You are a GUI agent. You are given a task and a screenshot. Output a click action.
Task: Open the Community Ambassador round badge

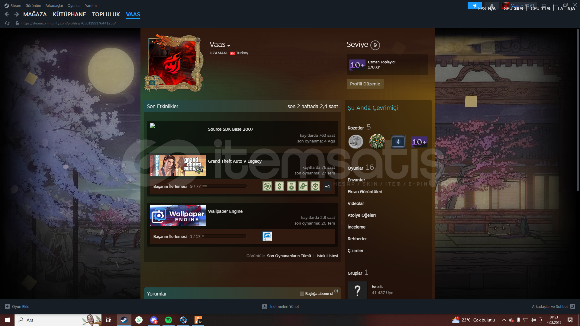tap(356, 142)
